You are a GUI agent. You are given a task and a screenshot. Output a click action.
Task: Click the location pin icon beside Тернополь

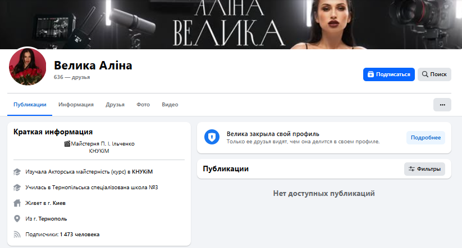click(17, 219)
